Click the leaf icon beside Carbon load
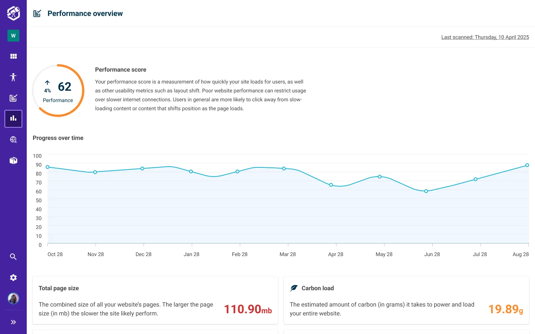The height and width of the screenshot is (334, 535). (x=294, y=288)
